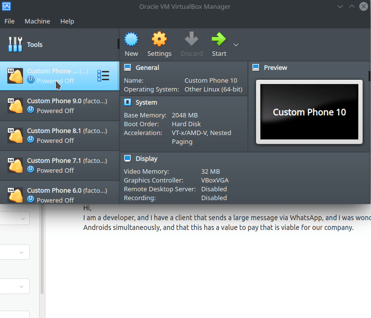371x318 pixels.
Task: Click the Custom Phone 10 preview thumbnail
Action: click(x=309, y=112)
